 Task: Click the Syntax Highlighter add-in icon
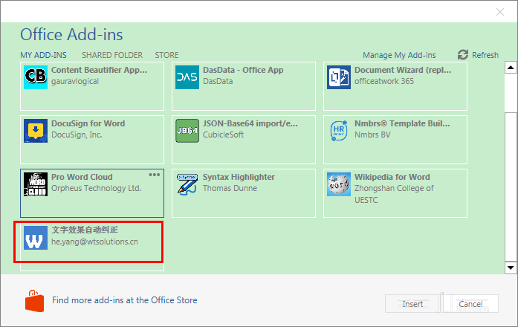pyautogui.click(x=187, y=184)
